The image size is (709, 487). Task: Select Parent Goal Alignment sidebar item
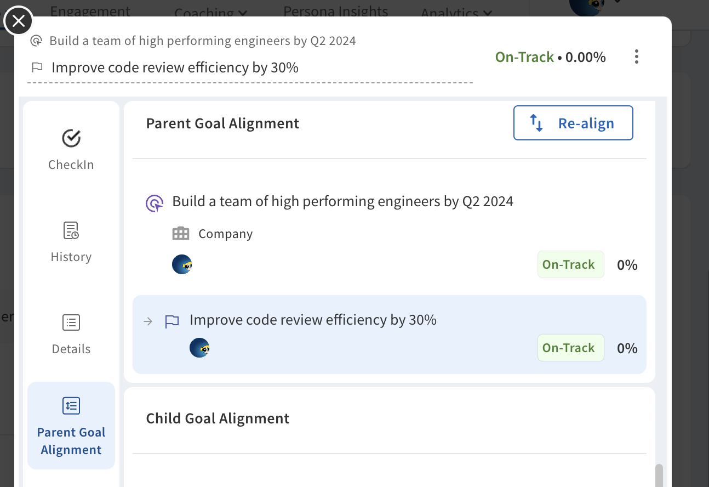tap(71, 426)
